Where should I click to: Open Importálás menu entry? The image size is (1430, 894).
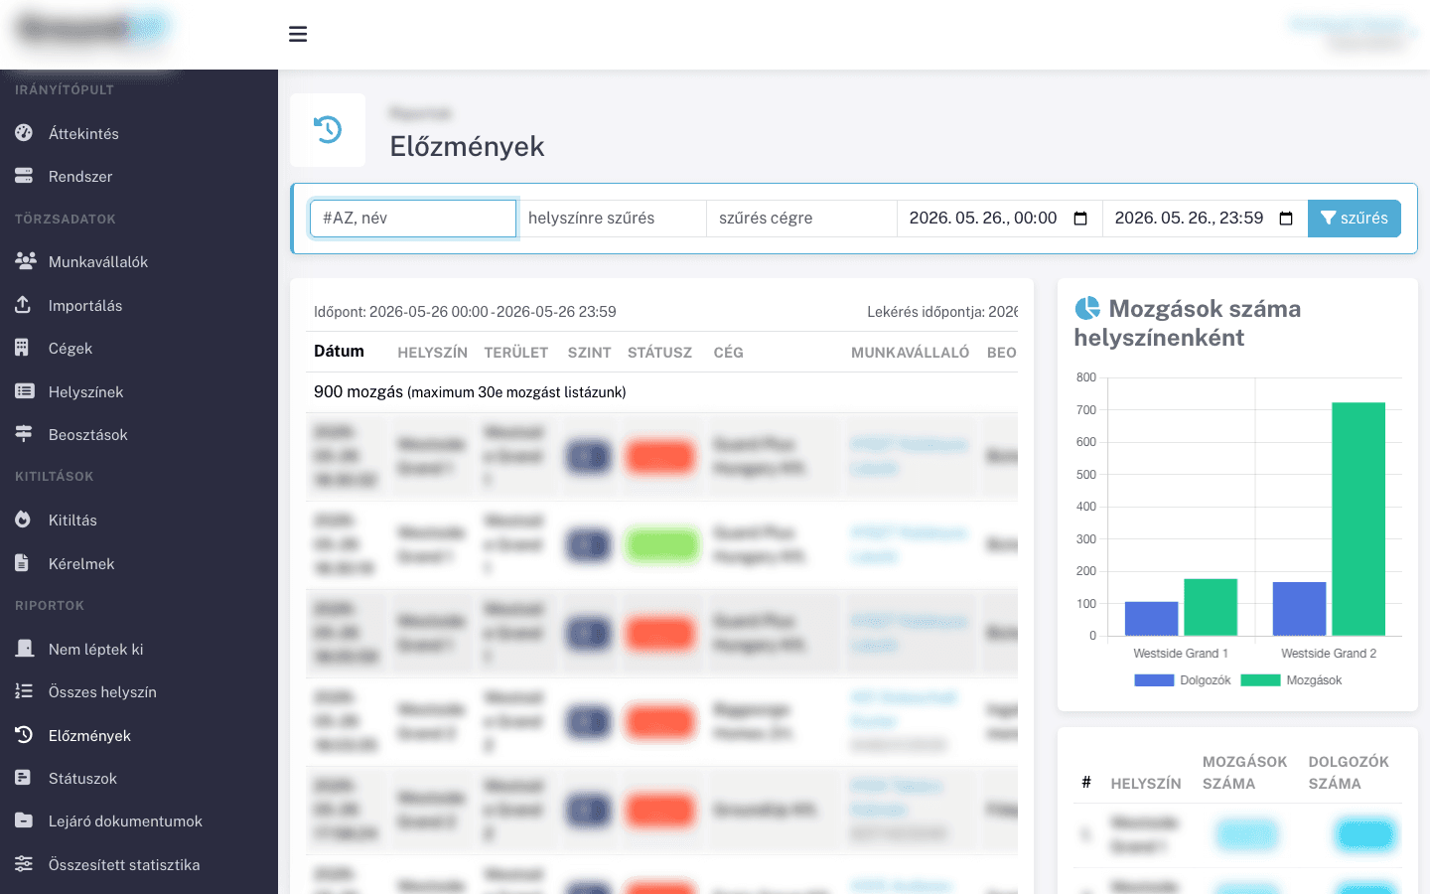[85, 305]
